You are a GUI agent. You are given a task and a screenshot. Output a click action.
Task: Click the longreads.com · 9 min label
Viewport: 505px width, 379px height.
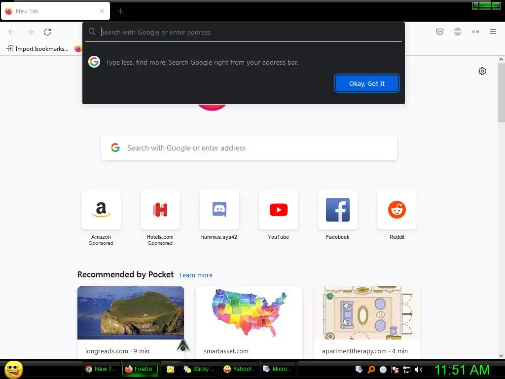[x=117, y=351]
